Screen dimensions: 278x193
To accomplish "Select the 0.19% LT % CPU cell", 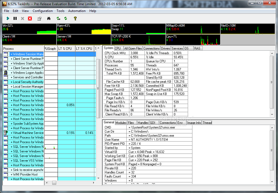I will [x=67, y=133].
